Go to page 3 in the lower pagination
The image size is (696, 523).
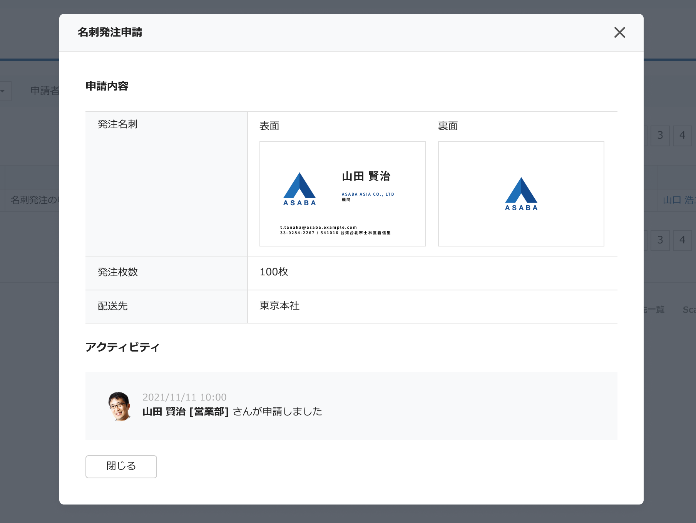pos(660,240)
